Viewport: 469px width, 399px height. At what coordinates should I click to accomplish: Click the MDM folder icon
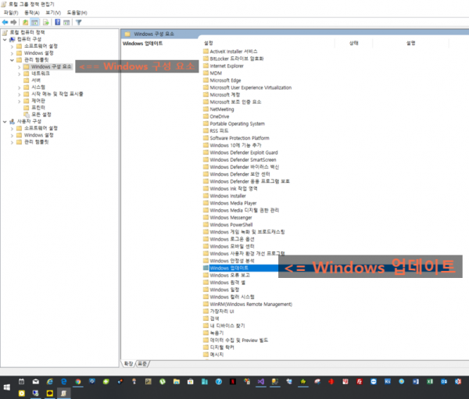click(x=206, y=73)
